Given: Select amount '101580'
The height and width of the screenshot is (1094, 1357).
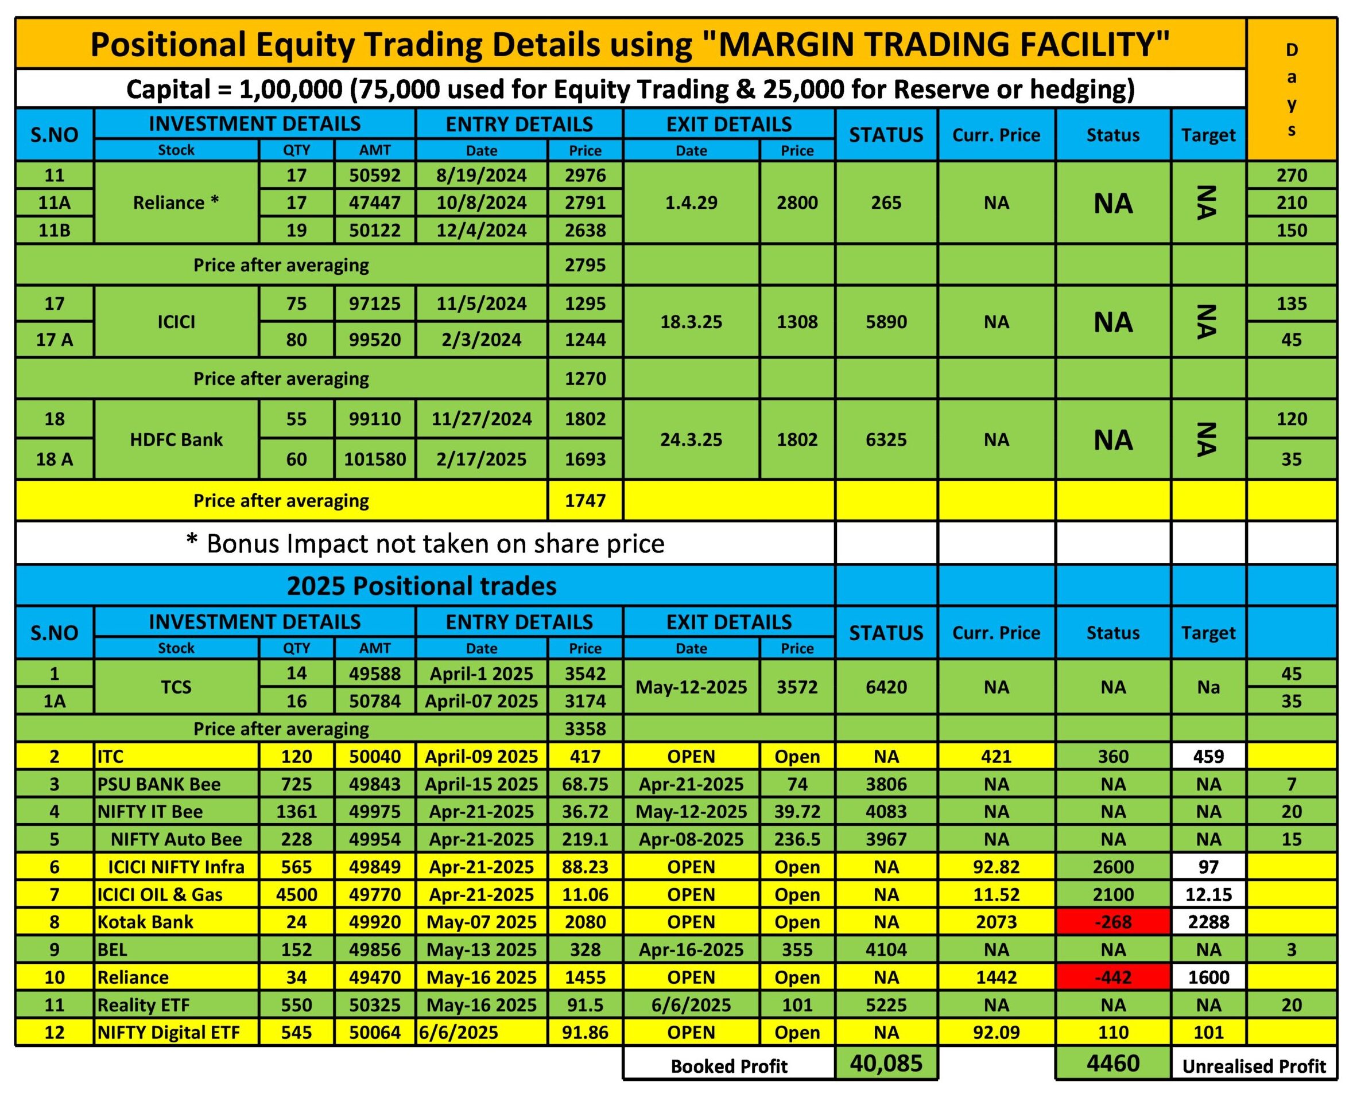Looking at the screenshot, I should pyautogui.click(x=375, y=459).
